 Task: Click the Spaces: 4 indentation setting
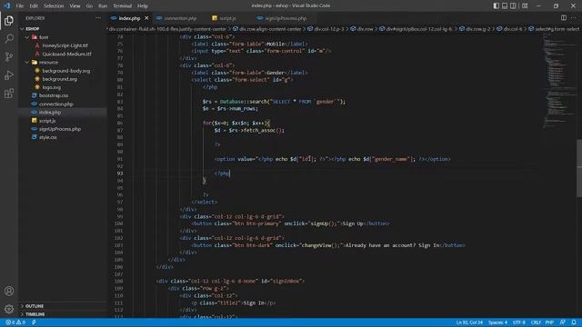(x=497, y=322)
